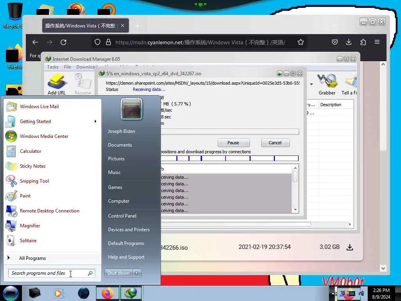Open Control Panel

point(122,216)
